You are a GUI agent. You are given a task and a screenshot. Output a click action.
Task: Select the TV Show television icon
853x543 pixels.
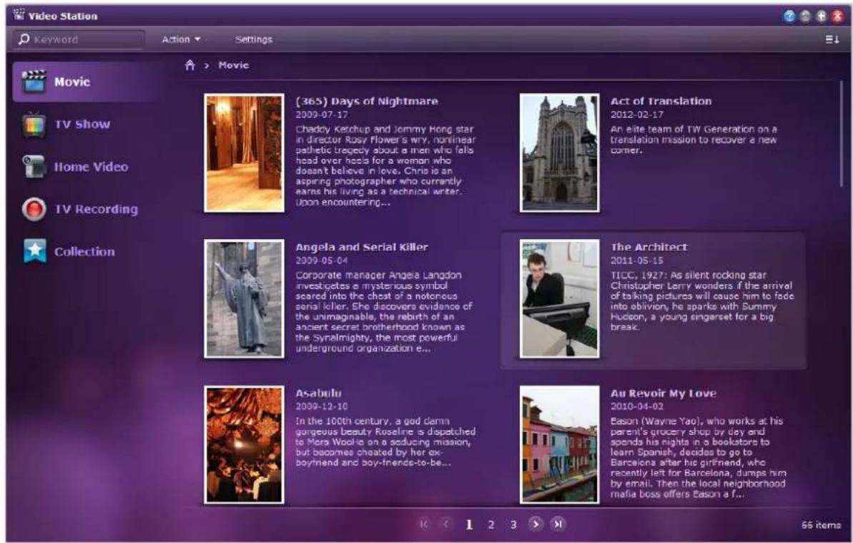point(34,124)
